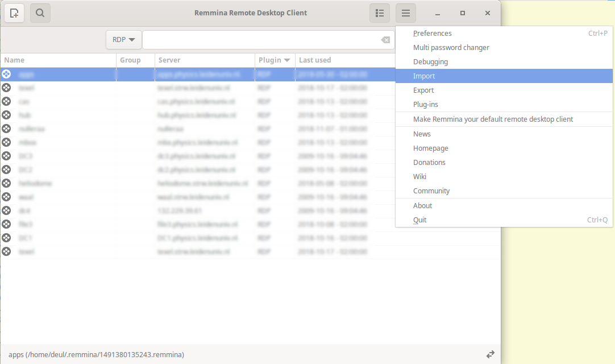Clear the quick connect text field
Screen dimensions: 615x364
click(x=385, y=40)
